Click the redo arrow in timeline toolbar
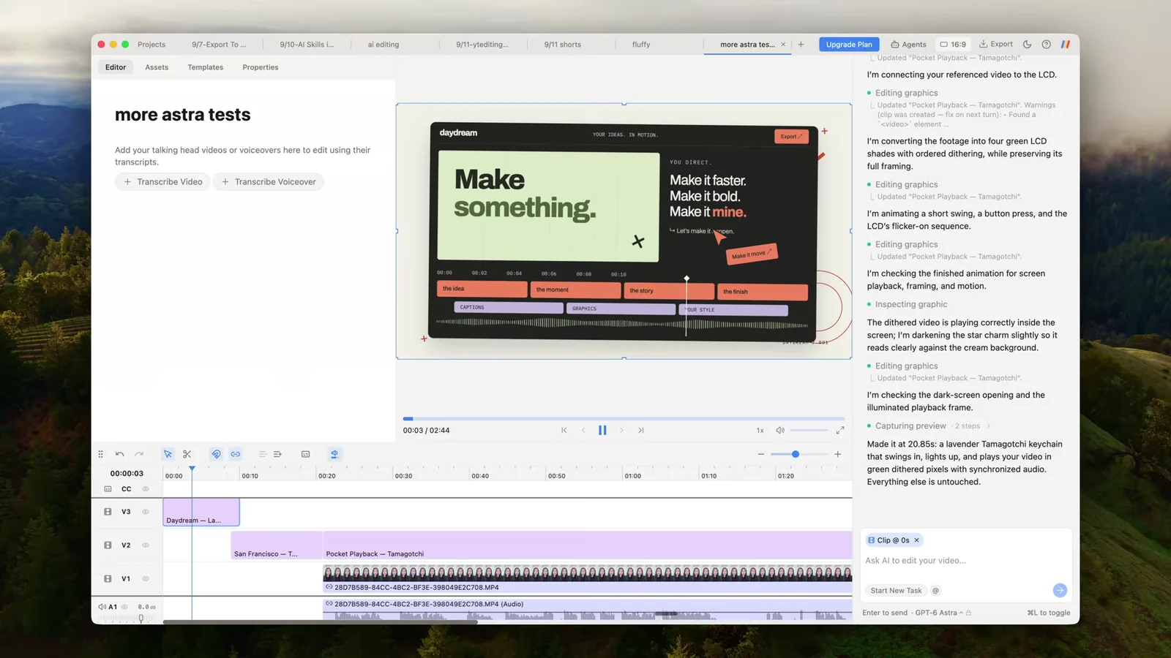Image resolution: width=1171 pixels, height=658 pixels. (139, 454)
